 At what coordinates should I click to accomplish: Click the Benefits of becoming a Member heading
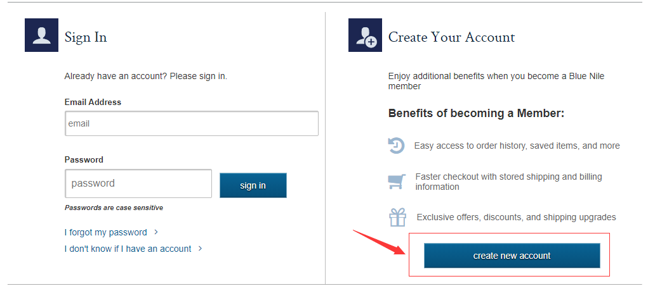[476, 113]
